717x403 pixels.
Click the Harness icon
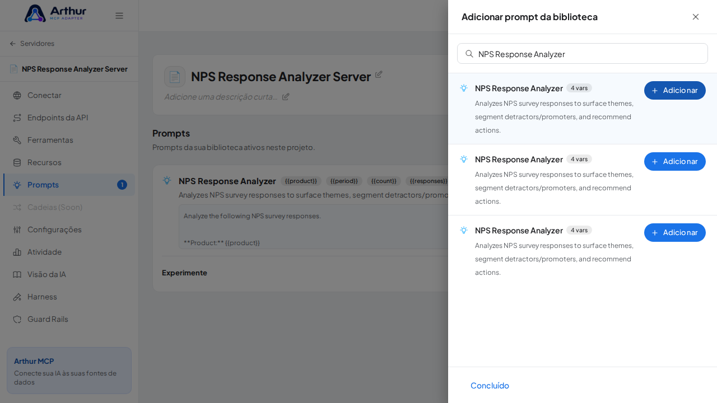[17, 297]
